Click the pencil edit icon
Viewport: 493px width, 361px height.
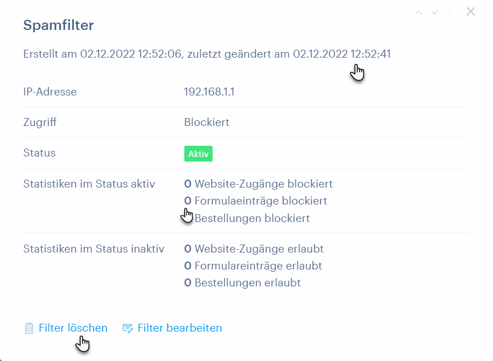(x=128, y=328)
